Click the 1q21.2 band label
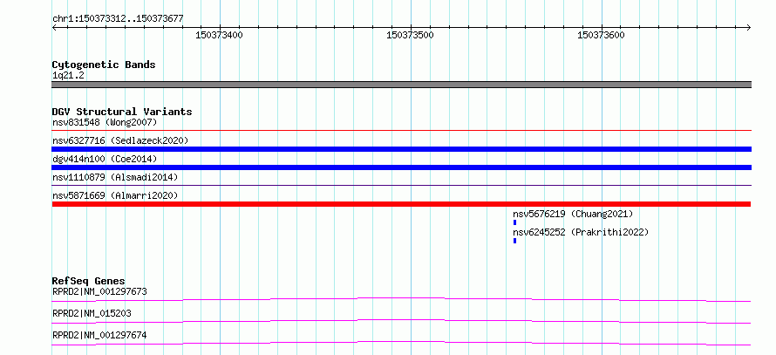Screen dimensions: 776x355 (68, 75)
